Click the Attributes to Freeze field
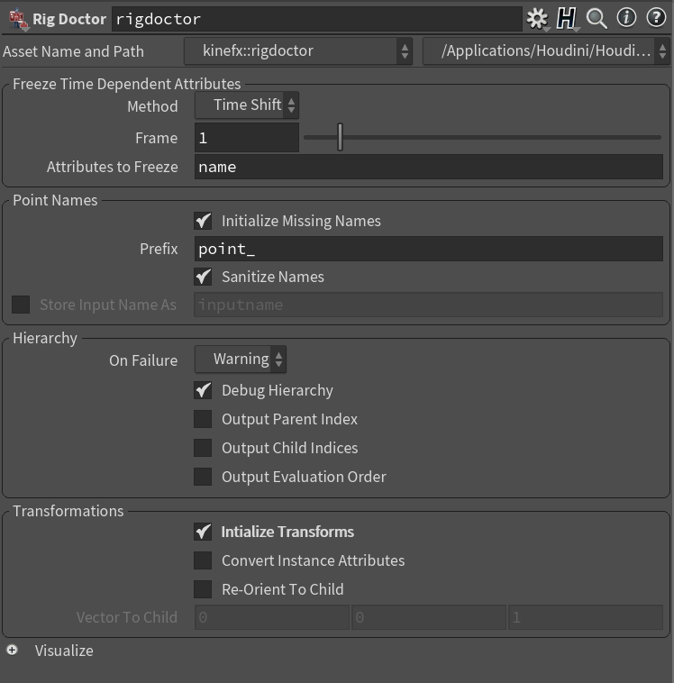The height and width of the screenshot is (683, 674). click(x=428, y=167)
